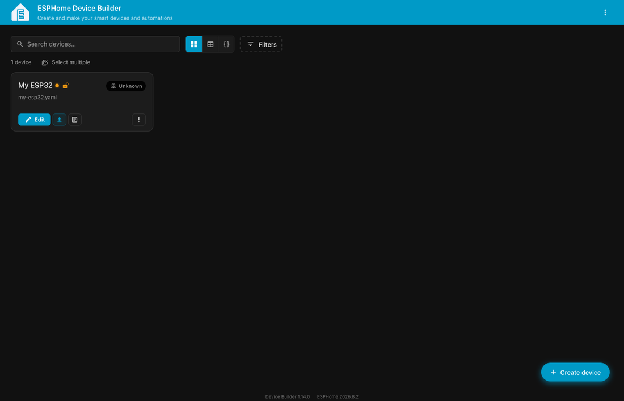Open the header three-dot overflow menu

605,12
